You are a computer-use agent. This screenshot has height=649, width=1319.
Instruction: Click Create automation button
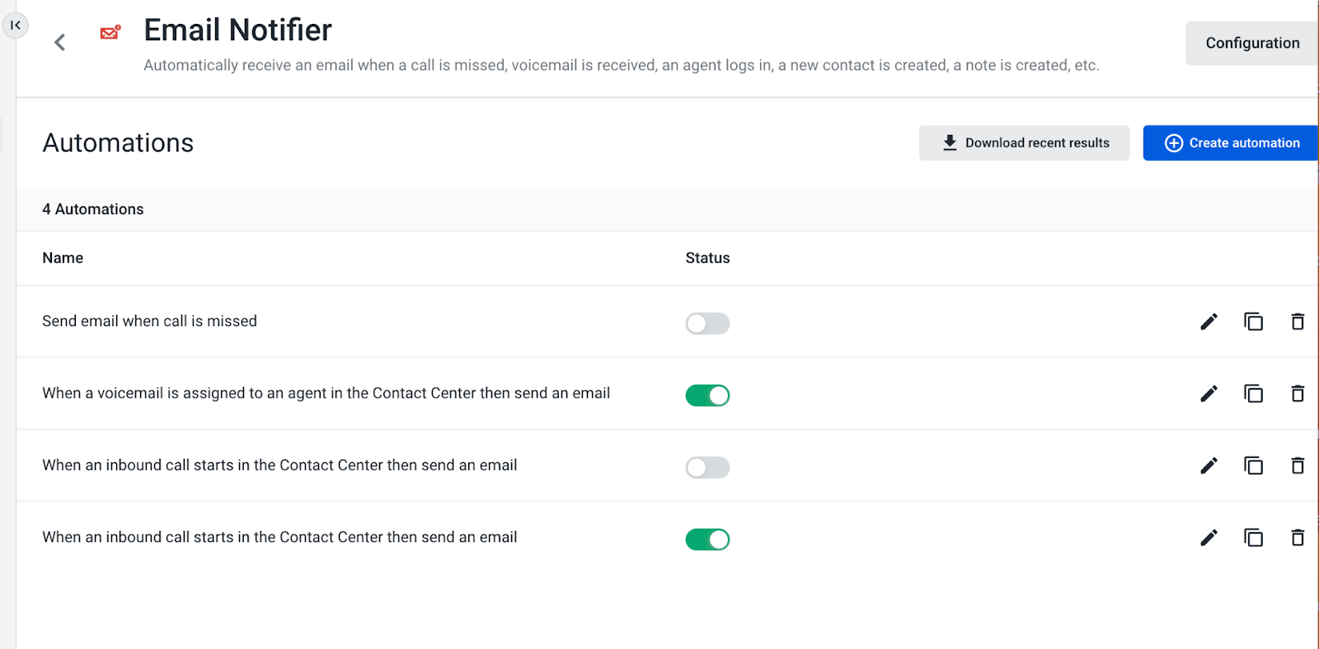tap(1232, 143)
